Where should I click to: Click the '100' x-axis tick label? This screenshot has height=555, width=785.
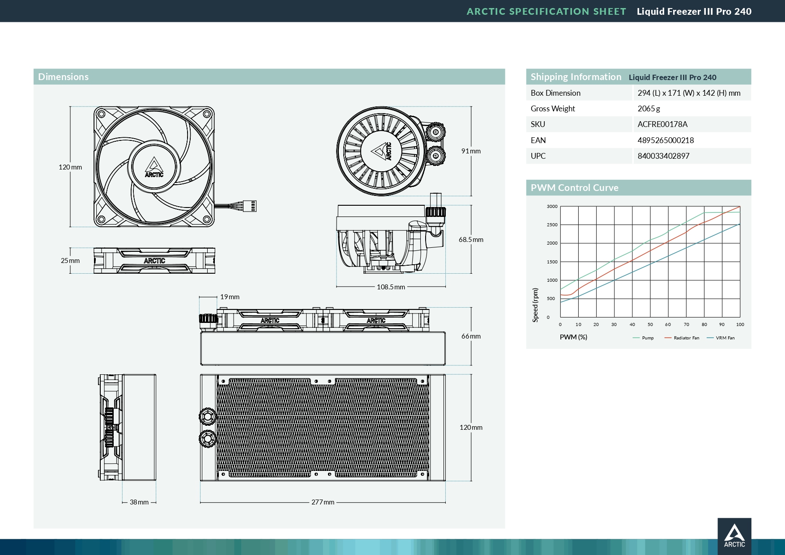pyautogui.click(x=740, y=325)
